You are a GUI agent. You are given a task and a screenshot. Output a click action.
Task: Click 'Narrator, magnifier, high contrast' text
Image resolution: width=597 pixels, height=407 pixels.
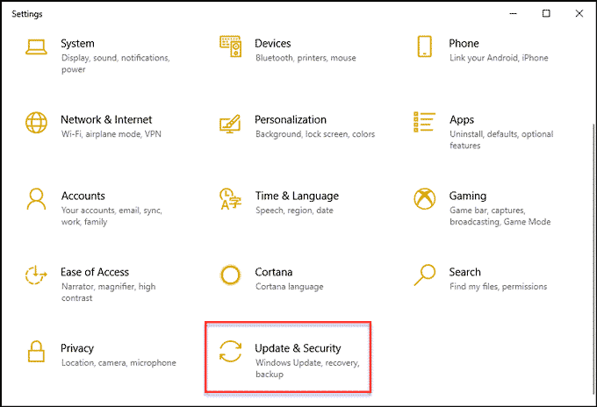coord(109,292)
